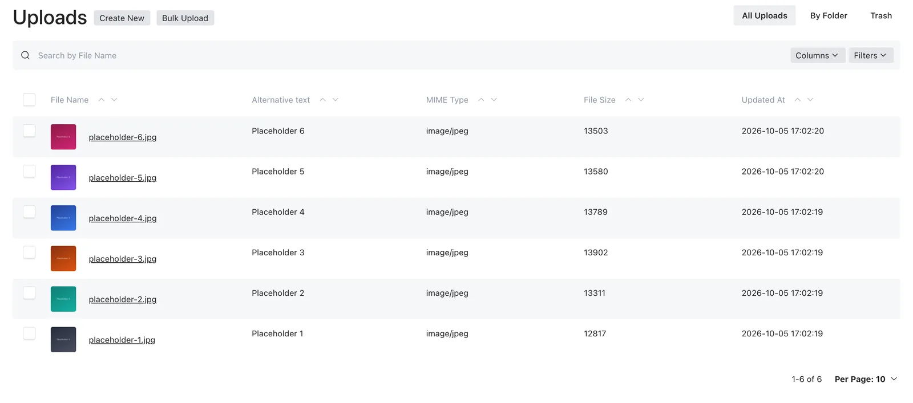The width and height of the screenshot is (913, 403).
Task: Click the Create New button
Action: tap(122, 18)
